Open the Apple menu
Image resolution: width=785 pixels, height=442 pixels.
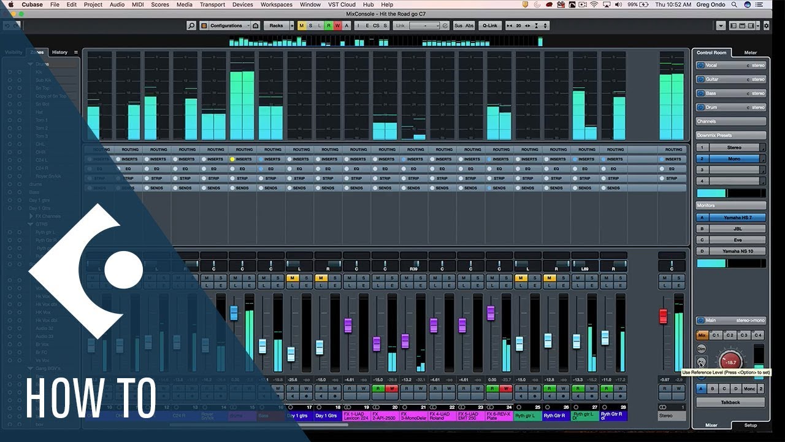pyautogui.click(x=10, y=4)
